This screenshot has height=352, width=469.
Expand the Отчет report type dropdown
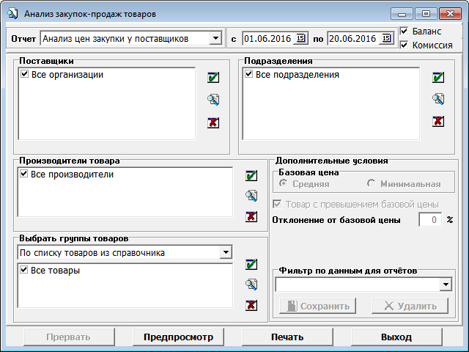[x=215, y=38]
